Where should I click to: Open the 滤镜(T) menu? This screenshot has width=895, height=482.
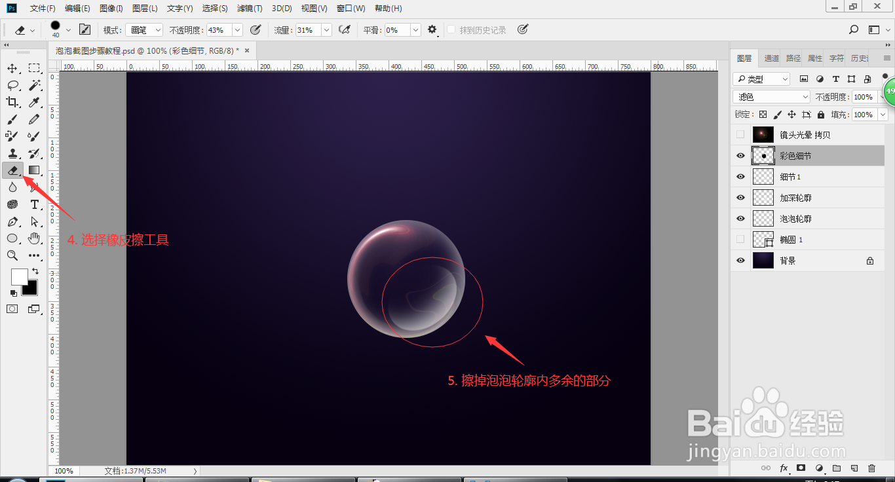(x=250, y=9)
